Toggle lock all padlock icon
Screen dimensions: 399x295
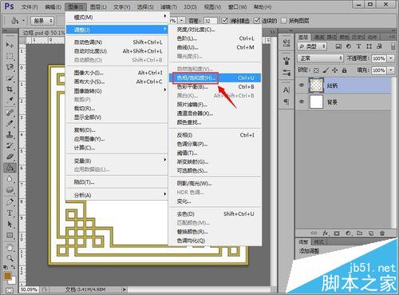point(345,70)
